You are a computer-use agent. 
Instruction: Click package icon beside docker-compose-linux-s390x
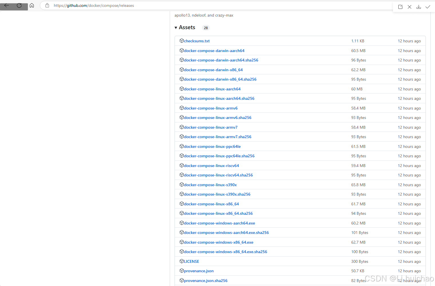[x=181, y=184]
